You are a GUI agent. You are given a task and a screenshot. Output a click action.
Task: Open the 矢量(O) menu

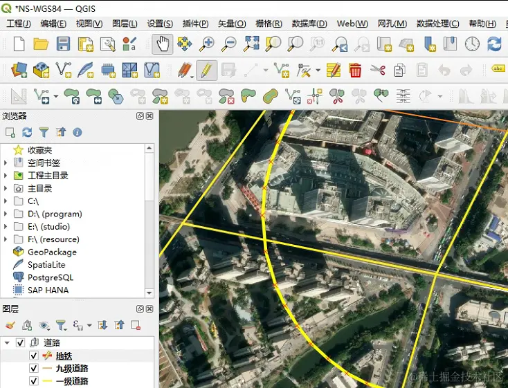pos(232,24)
